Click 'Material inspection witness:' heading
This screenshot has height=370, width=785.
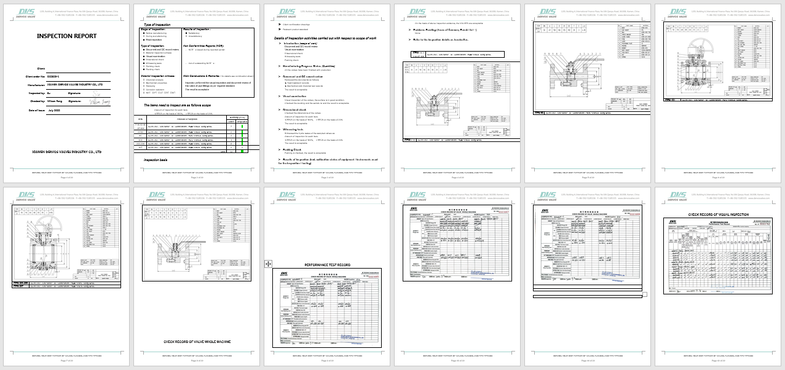[159, 76]
